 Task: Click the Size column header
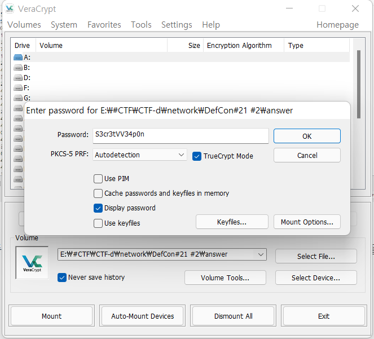[186, 45]
